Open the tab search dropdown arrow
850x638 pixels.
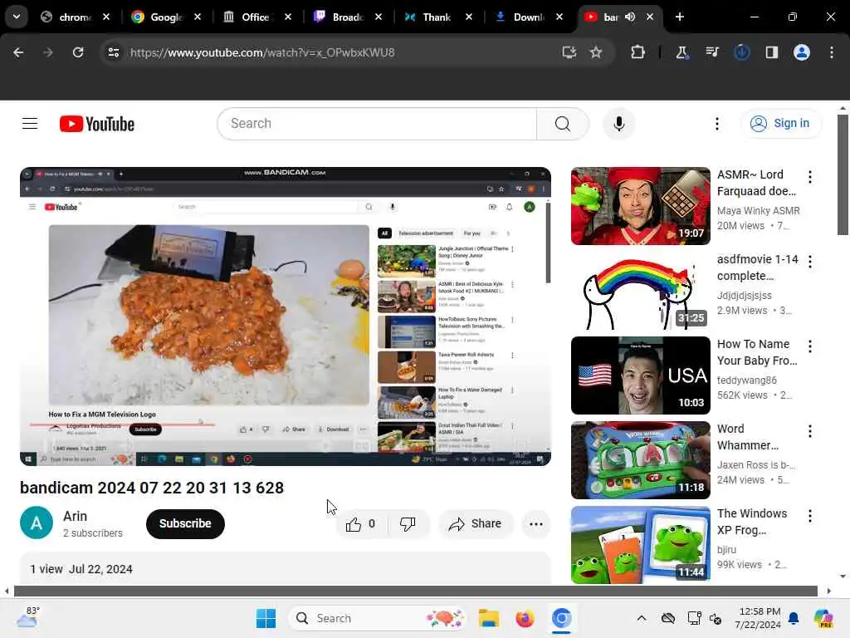point(17,17)
